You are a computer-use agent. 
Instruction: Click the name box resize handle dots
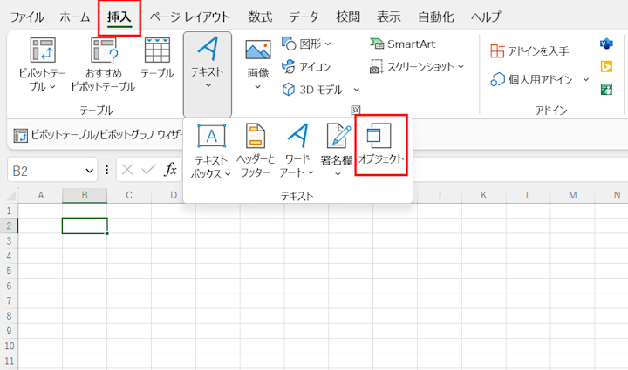tap(106, 171)
